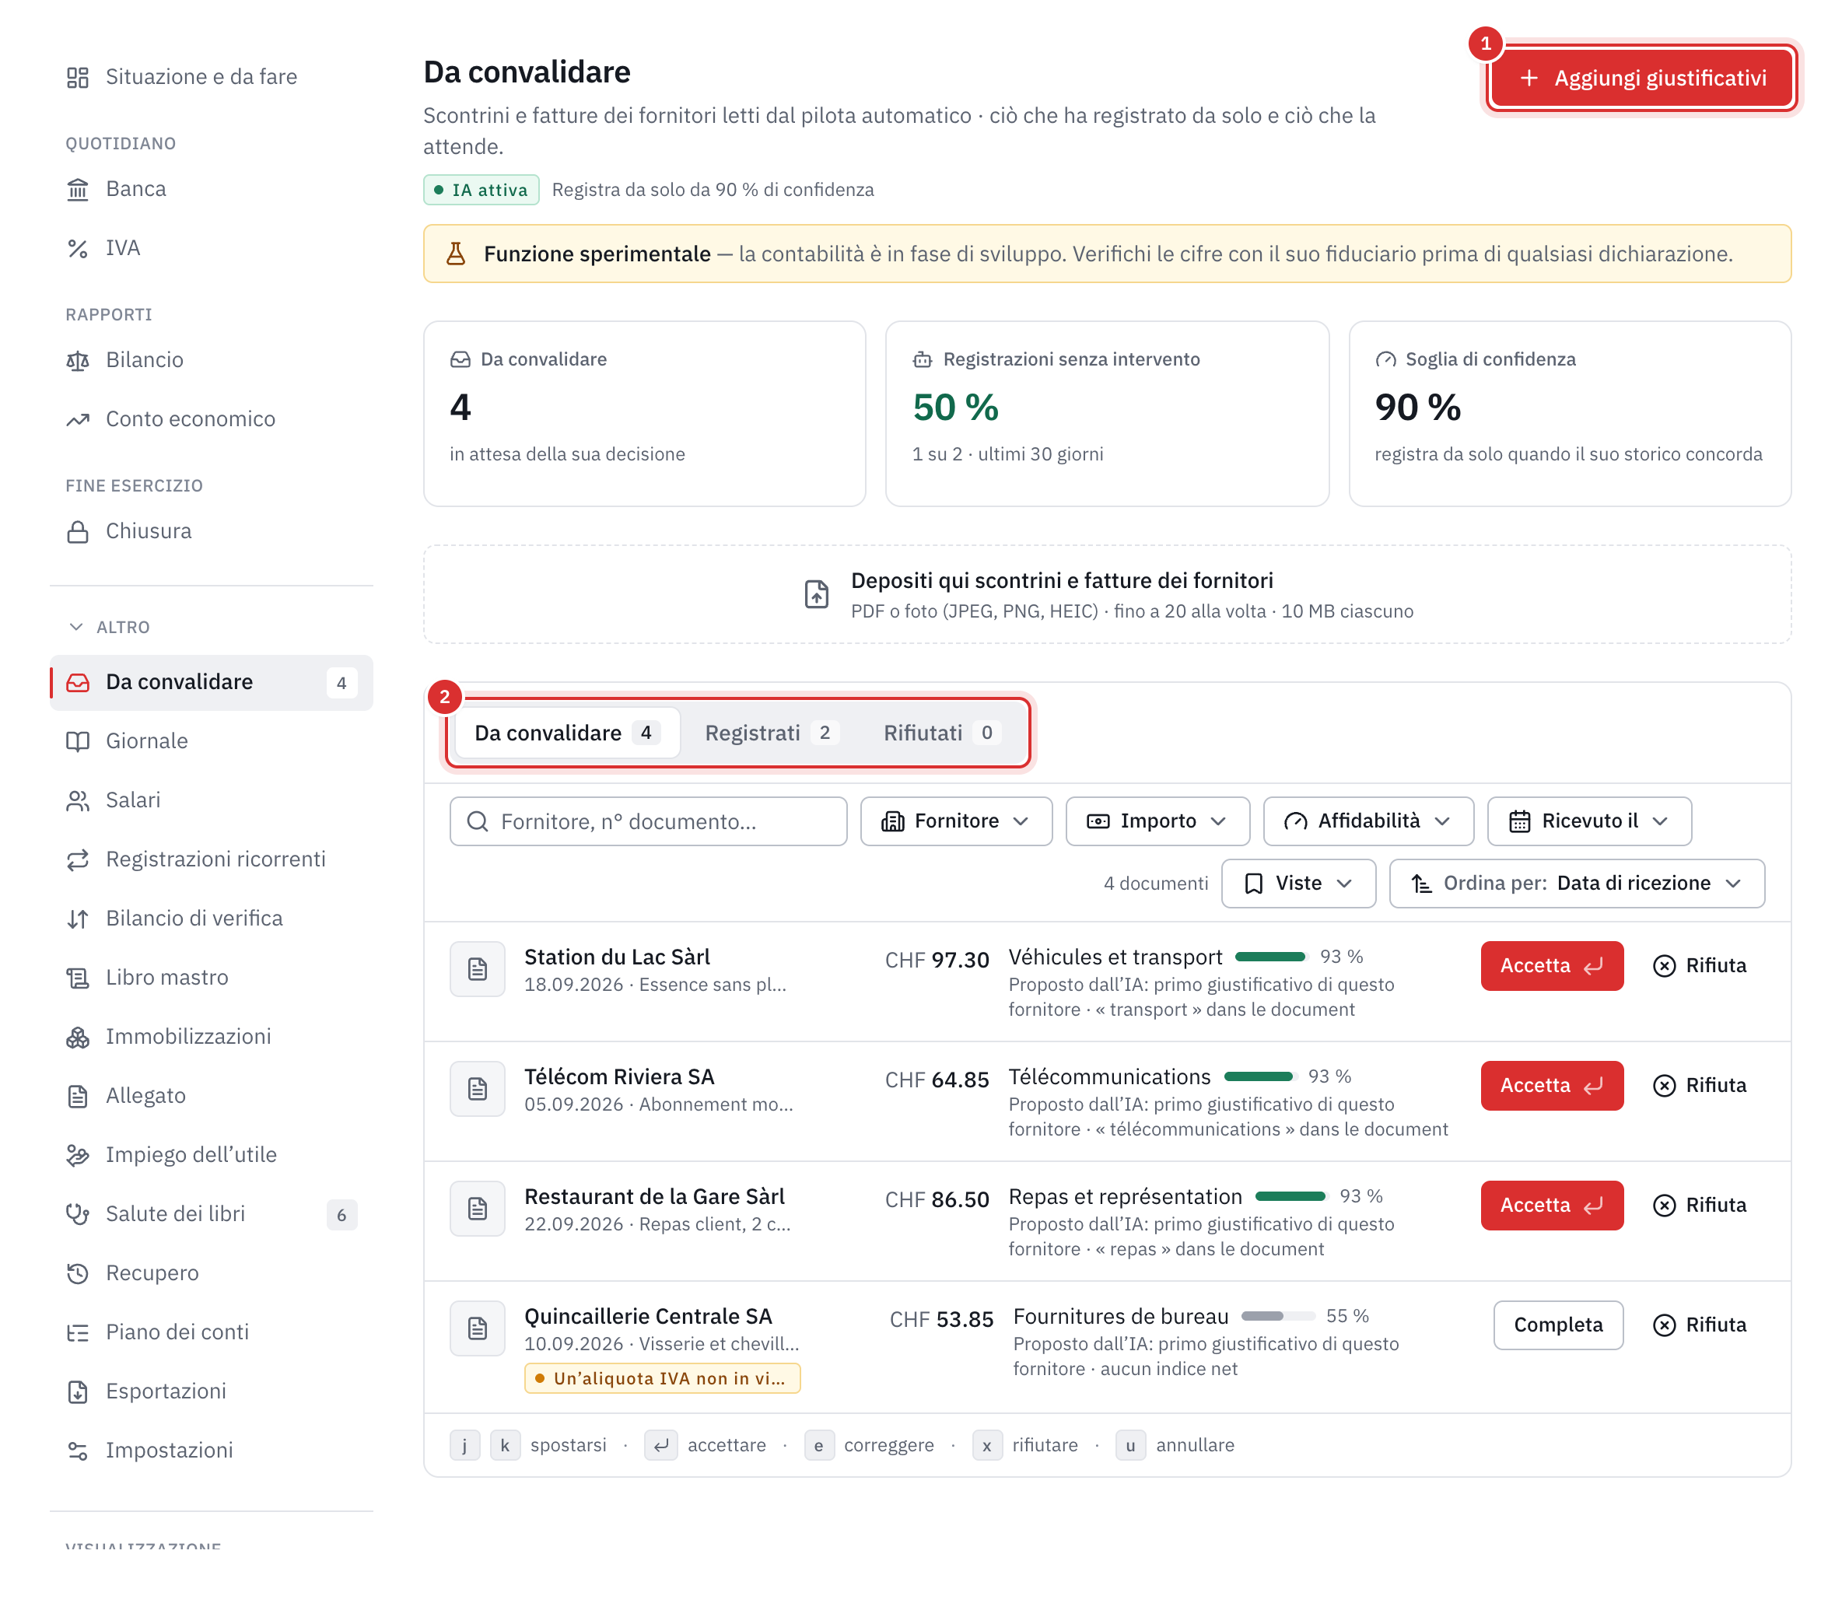1842x1624 pixels.
Task: Focus the Fornitore, n° documento search field
Action: pyautogui.click(x=648, y=822)
